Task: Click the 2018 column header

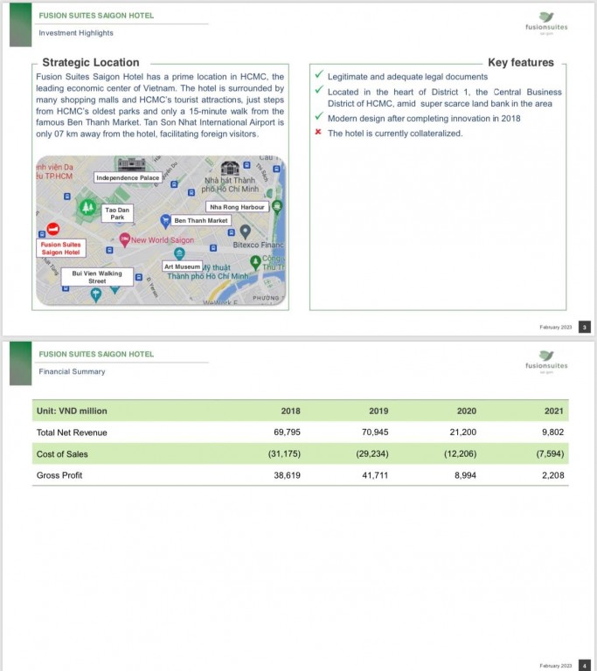Action: [290, 411]
